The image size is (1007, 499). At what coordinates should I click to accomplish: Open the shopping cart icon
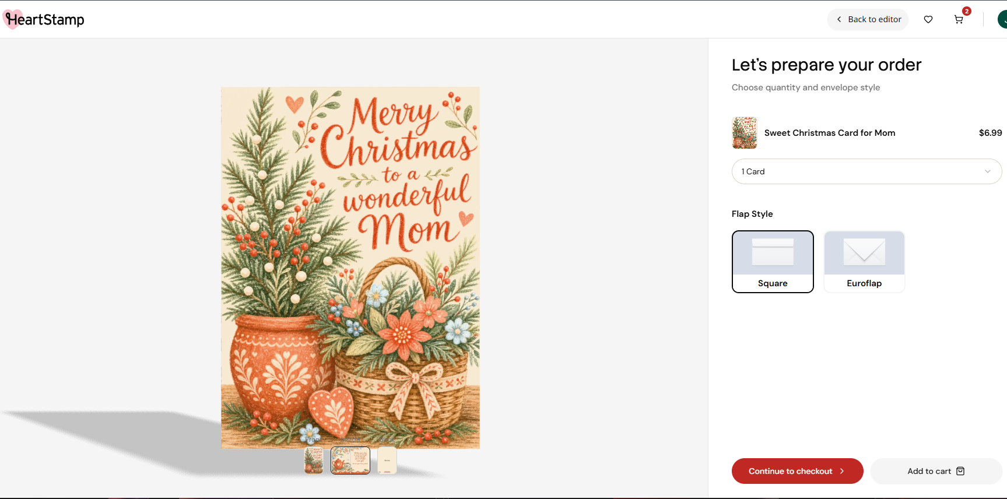(958, 20)
